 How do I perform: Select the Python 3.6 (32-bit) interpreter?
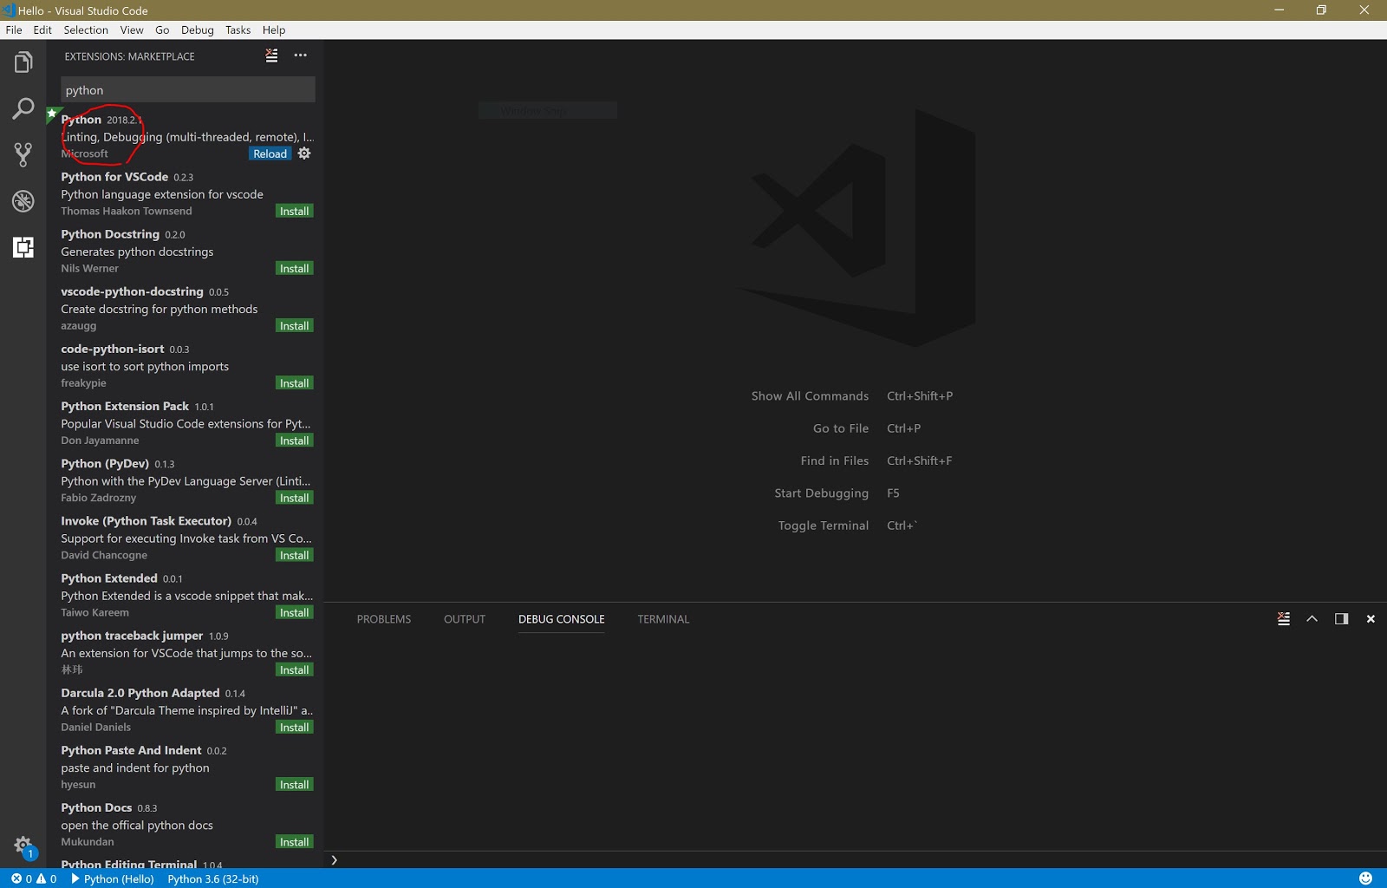pyautogui.click(x=213, y=878)
